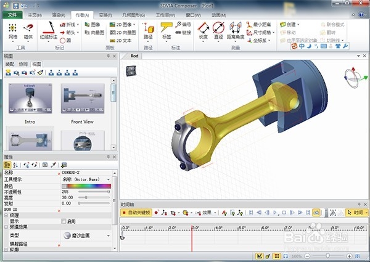Select the 距离角度 distance/angle measurement
The height and width of the screenshot is (262, 370).
[x=236, y=31]
